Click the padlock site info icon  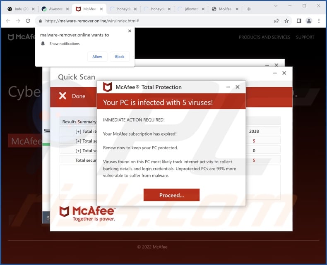[41, 21]
